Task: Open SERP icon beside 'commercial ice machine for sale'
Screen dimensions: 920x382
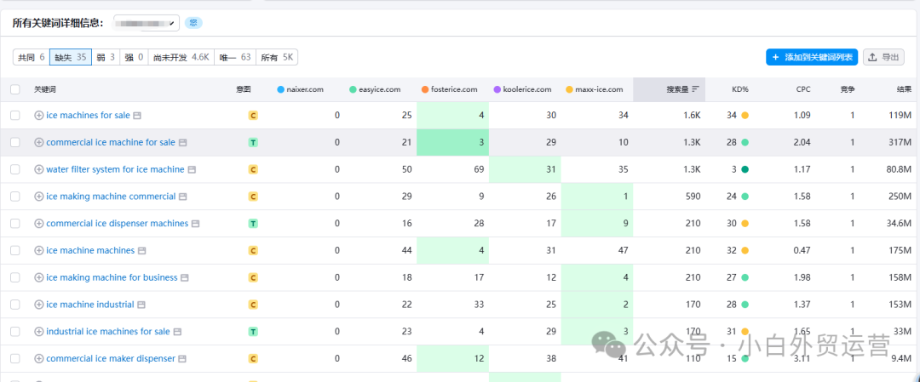Action: [x=183, y=142]
